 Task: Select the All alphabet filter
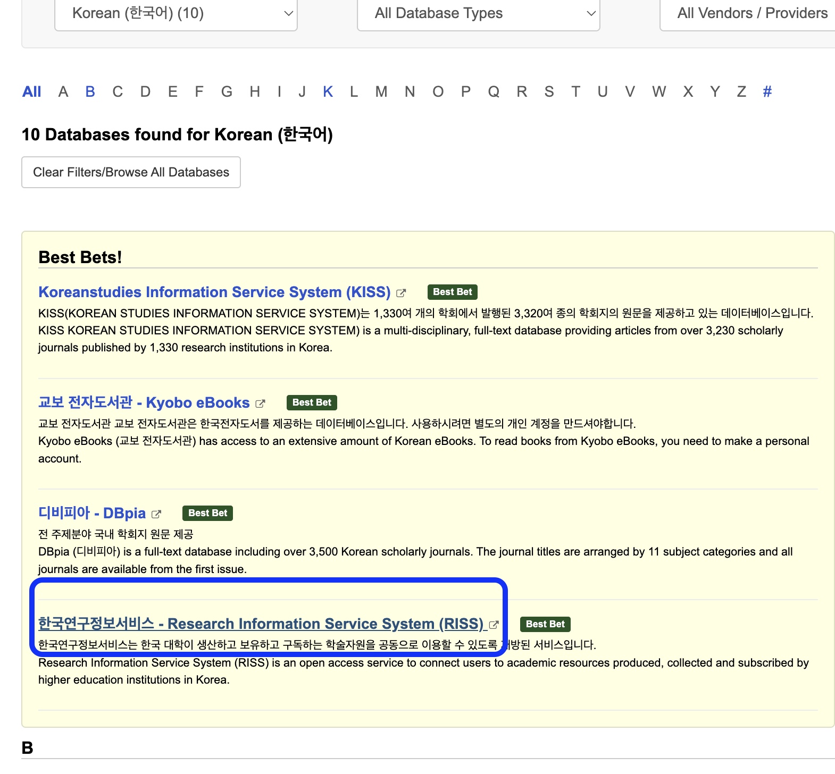(x=32, y=92)
